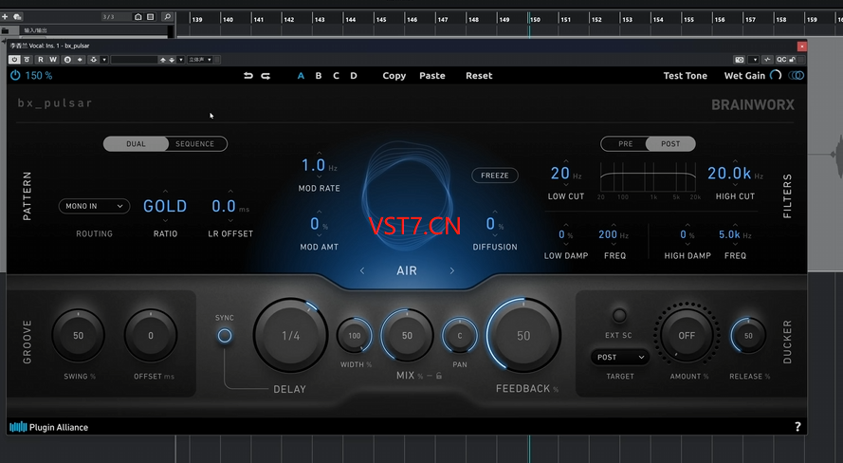The height and width of the screenshot is (463, 843).
Task: Click the waveform side-chain icon in host toolbar
Action: (767, 60)
